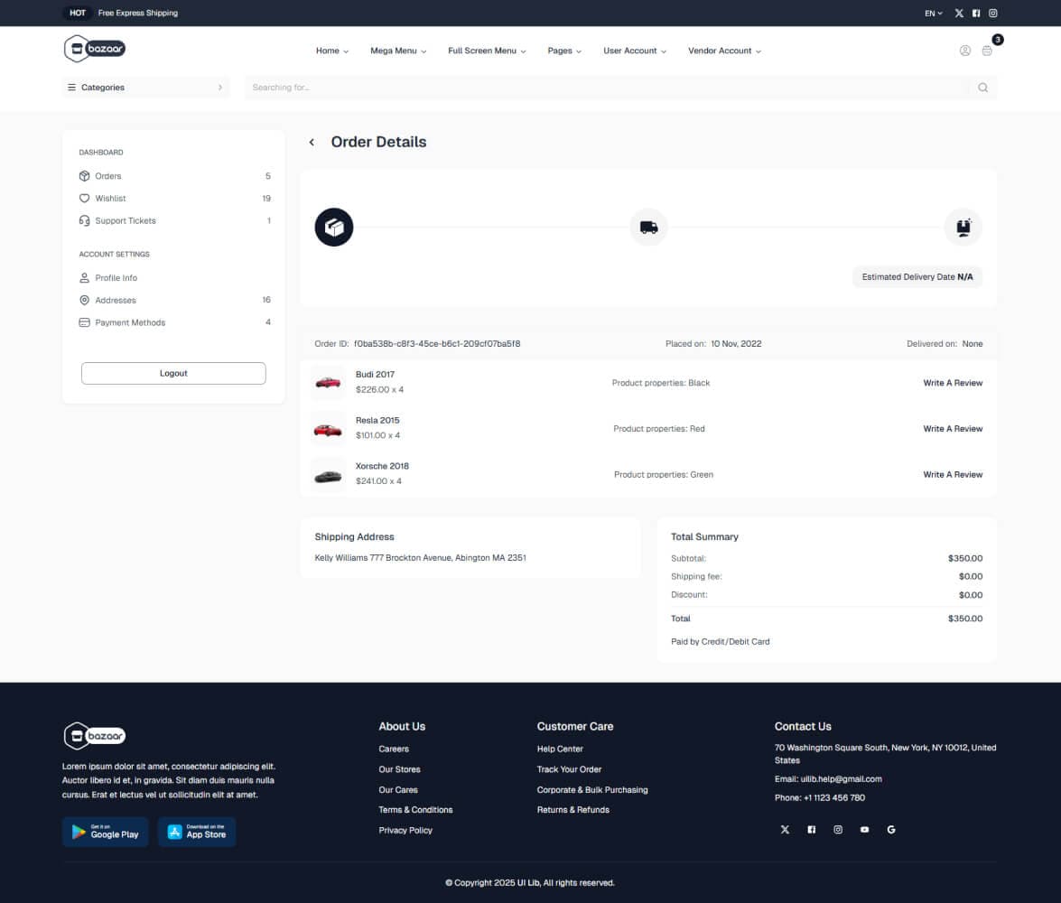1061x903 pixels.
Task: Select the Home menu item
Action: [x=331, y=51]
